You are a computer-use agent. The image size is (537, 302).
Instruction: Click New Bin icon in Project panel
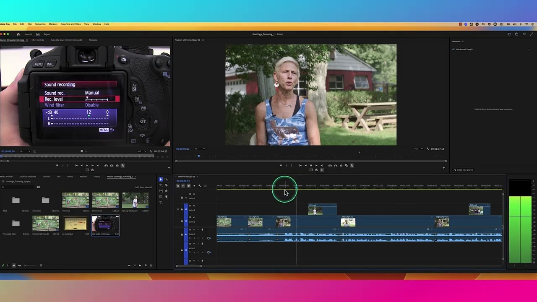(x=140, y=266)
